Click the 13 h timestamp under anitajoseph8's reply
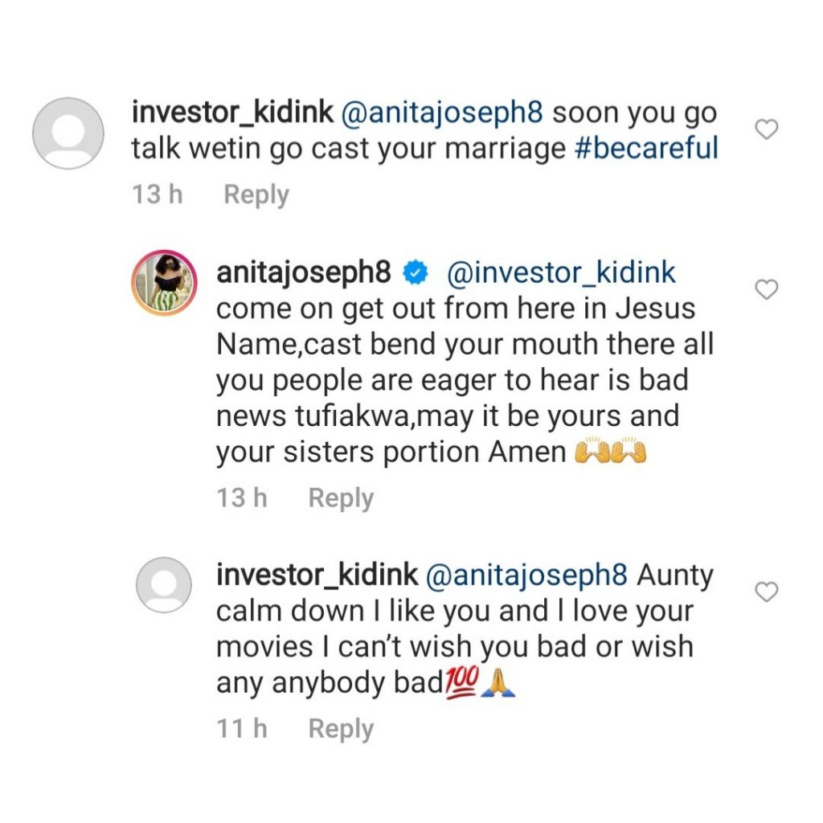This screenshot has width=823, height=823. 242,498
